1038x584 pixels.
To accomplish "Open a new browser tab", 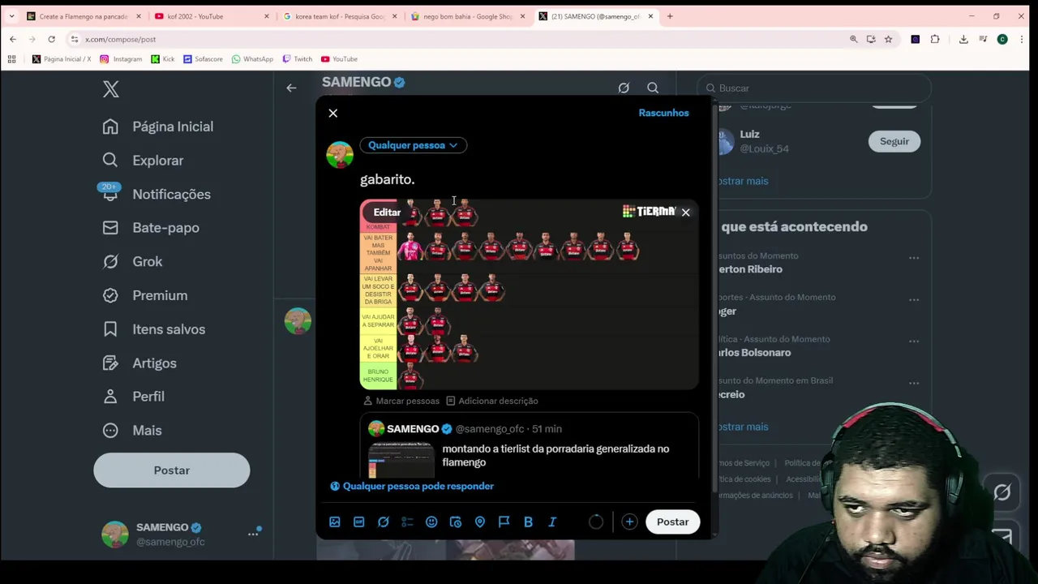I will (670, 16).
